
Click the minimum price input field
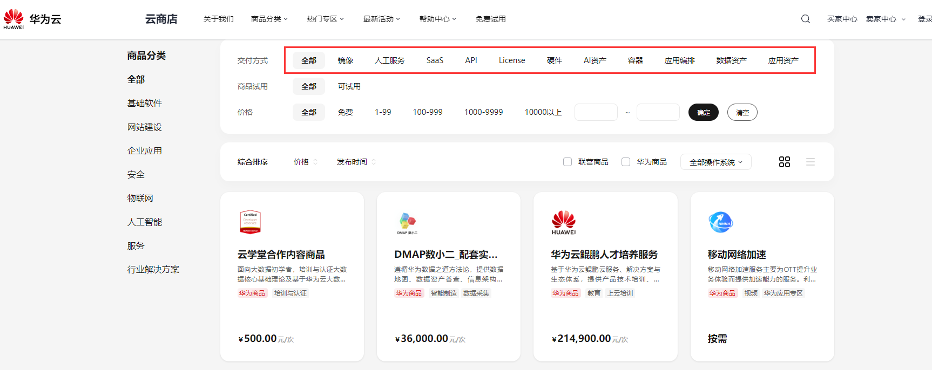coord(596,112)
